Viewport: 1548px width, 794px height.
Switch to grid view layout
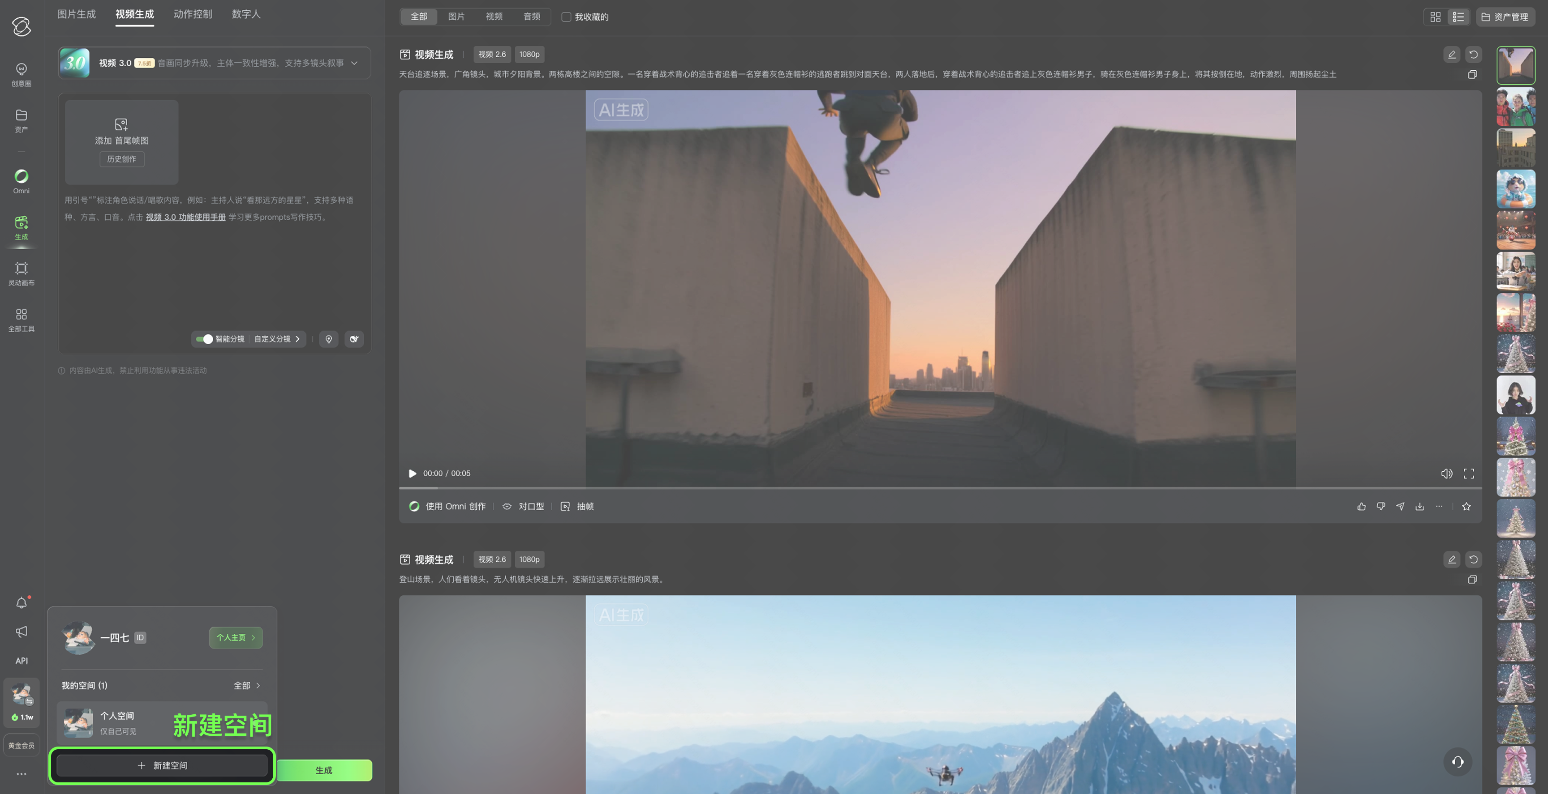click(x=1435, y=17)
